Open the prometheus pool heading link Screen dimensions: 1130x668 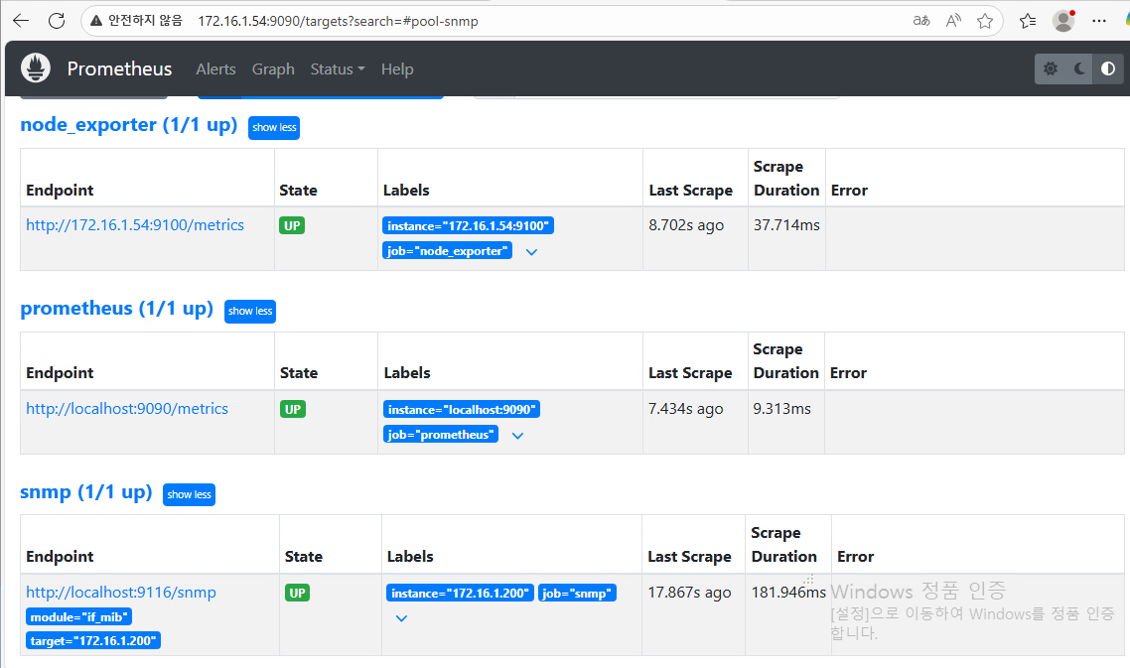[x=117, y=309]
